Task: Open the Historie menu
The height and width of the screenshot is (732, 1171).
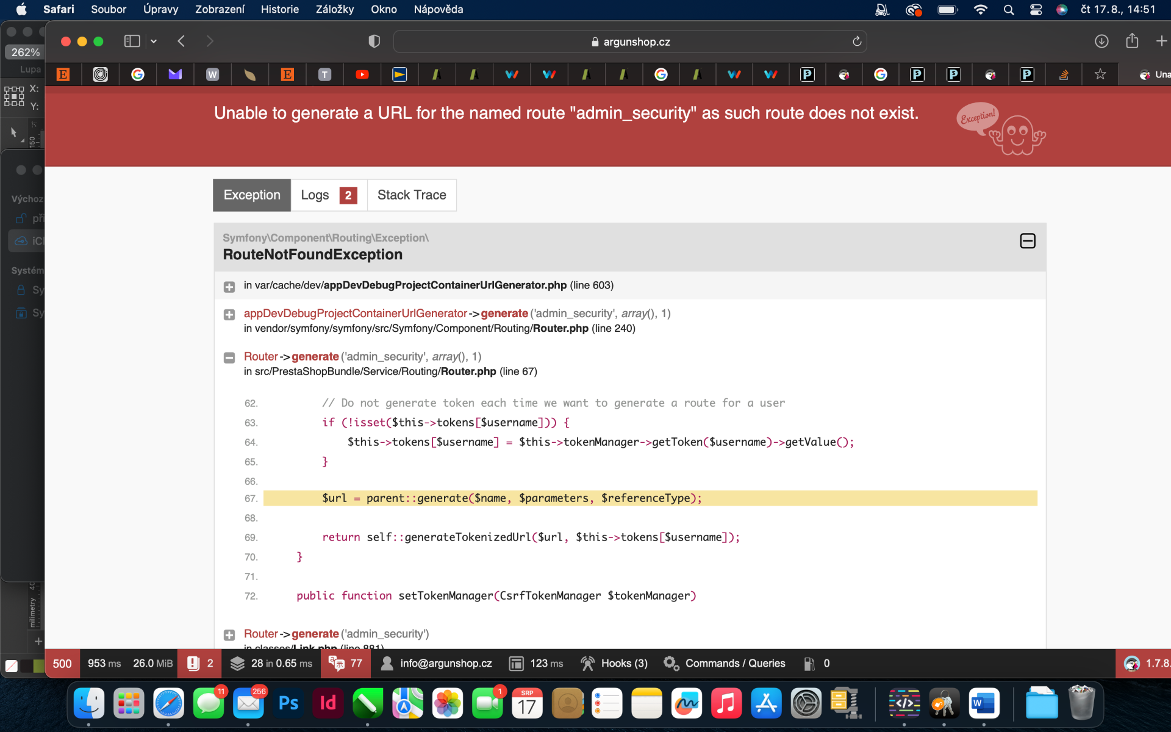Action: 279,9
